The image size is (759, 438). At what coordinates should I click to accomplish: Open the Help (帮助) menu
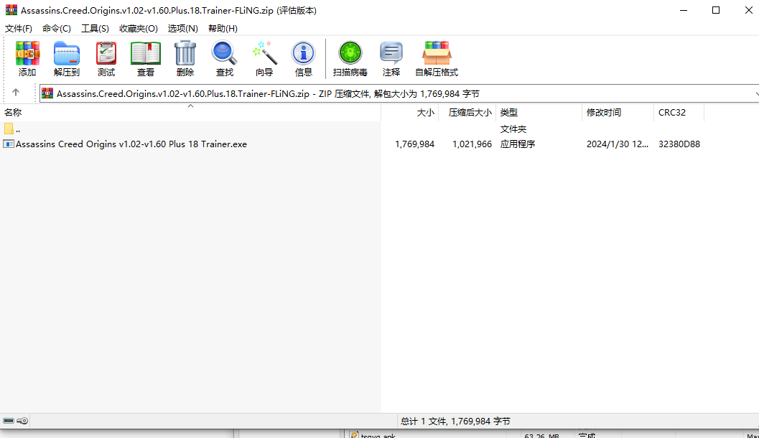coord(223,29)
